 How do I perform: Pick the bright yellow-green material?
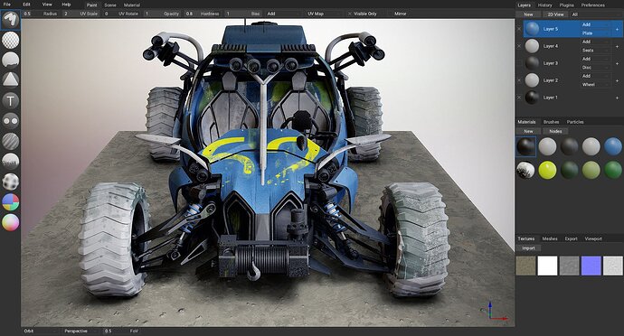tap(548, 170)
